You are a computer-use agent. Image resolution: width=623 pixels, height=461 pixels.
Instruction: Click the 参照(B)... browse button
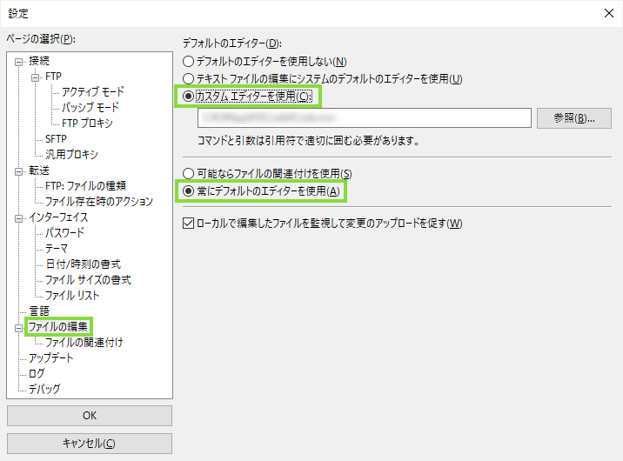click(x=574, y=118)
